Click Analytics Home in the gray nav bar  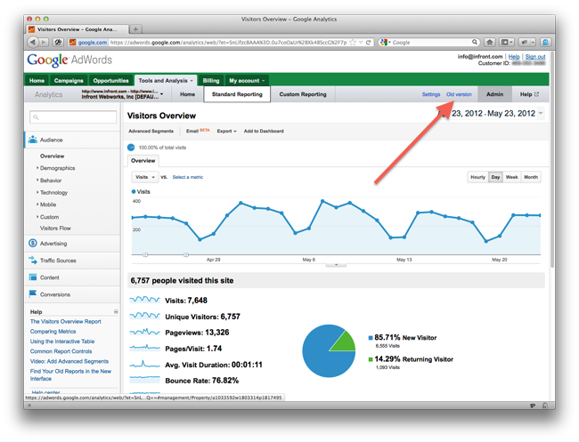[187, 94]
